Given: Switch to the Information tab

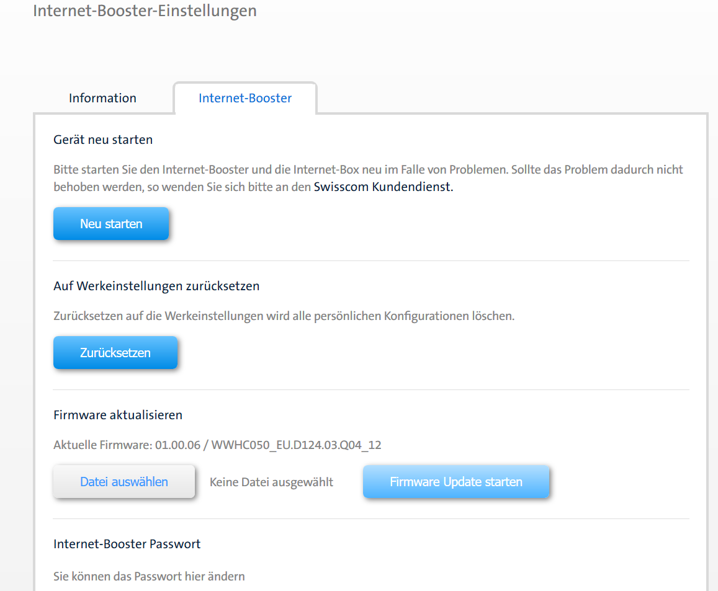Looking at the screenshot, I should [102, 97].
